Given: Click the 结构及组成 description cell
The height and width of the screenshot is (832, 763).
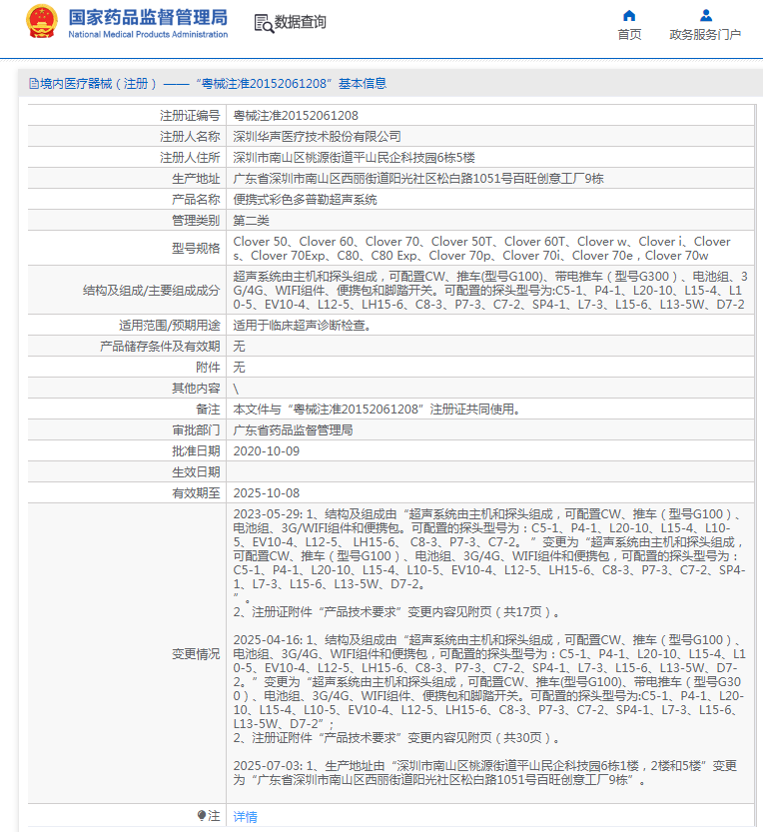Looking at the screenshot, I should point(489,291).
